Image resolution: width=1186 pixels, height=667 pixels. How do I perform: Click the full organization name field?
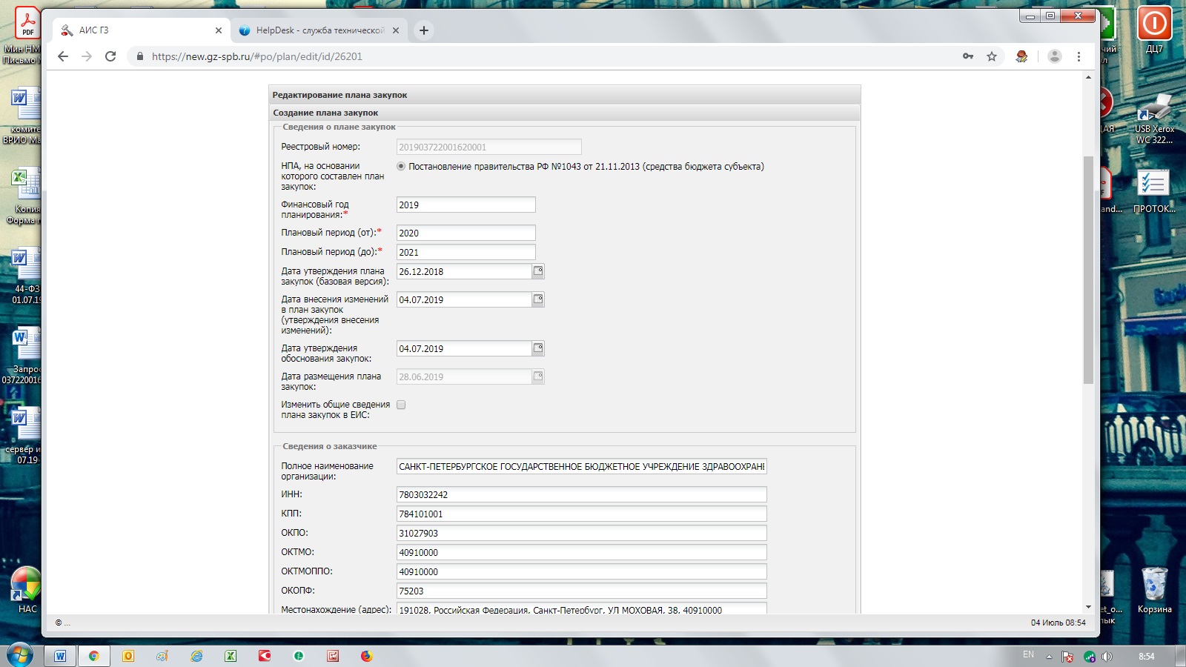click(581, 466)
